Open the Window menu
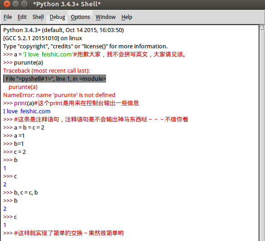 click(x=106, y=17)
